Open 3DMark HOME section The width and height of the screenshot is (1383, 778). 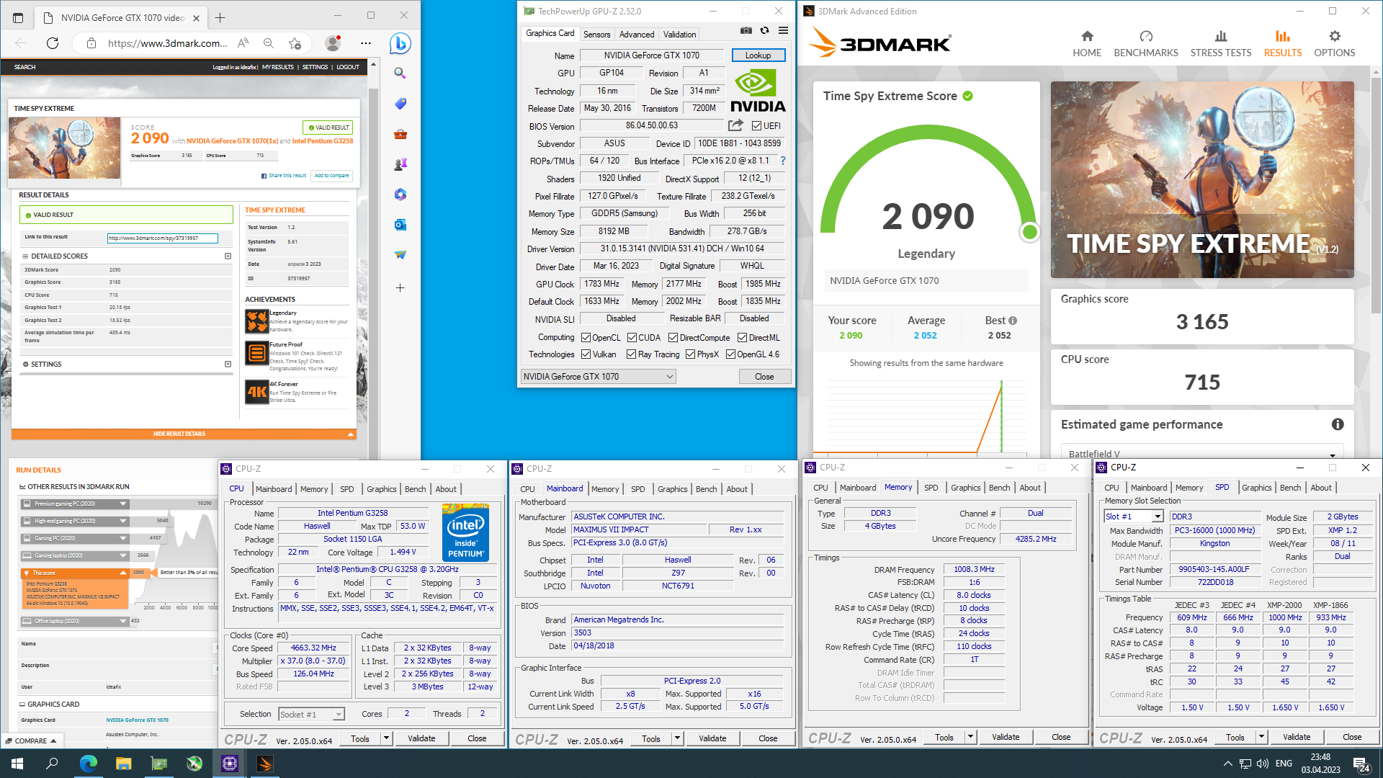tap(1087, 44)
